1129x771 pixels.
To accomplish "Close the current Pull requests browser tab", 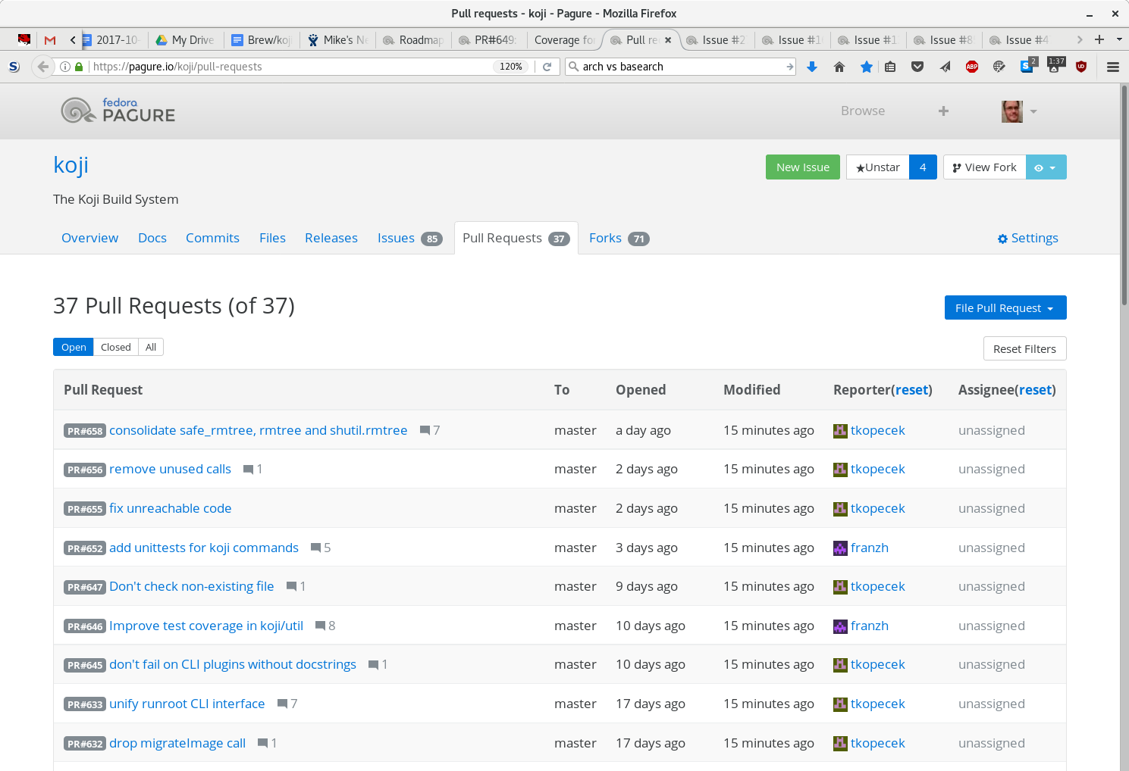I will [x=668, y=40].
